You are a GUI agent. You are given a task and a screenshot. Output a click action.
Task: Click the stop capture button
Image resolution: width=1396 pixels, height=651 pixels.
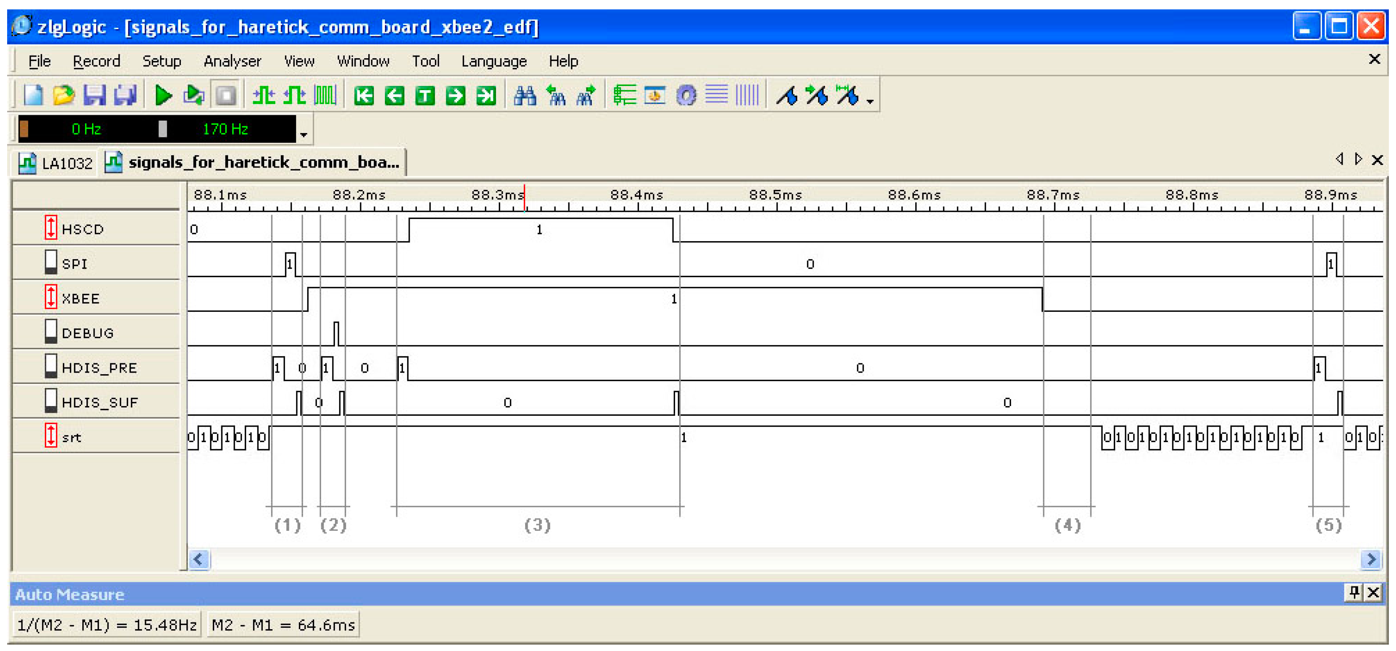pyautogui.click(x=226, y=96)
